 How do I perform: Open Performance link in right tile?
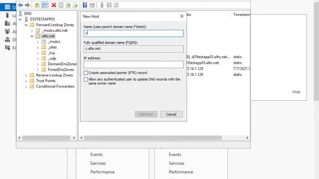tap(180, 172)
